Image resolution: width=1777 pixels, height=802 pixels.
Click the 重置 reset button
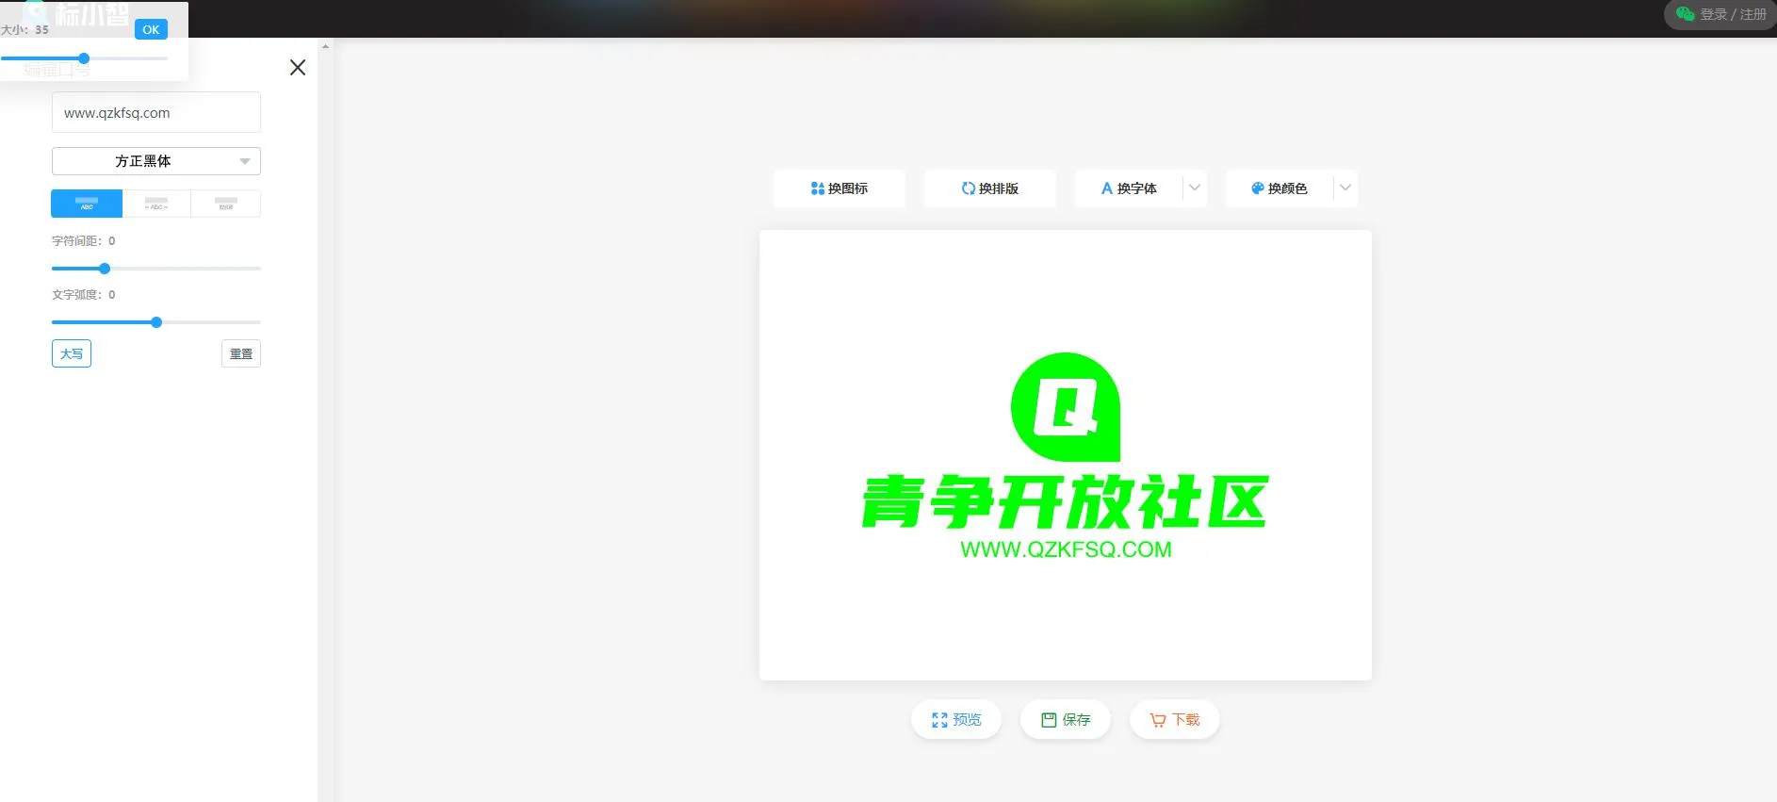coord(241,353)
